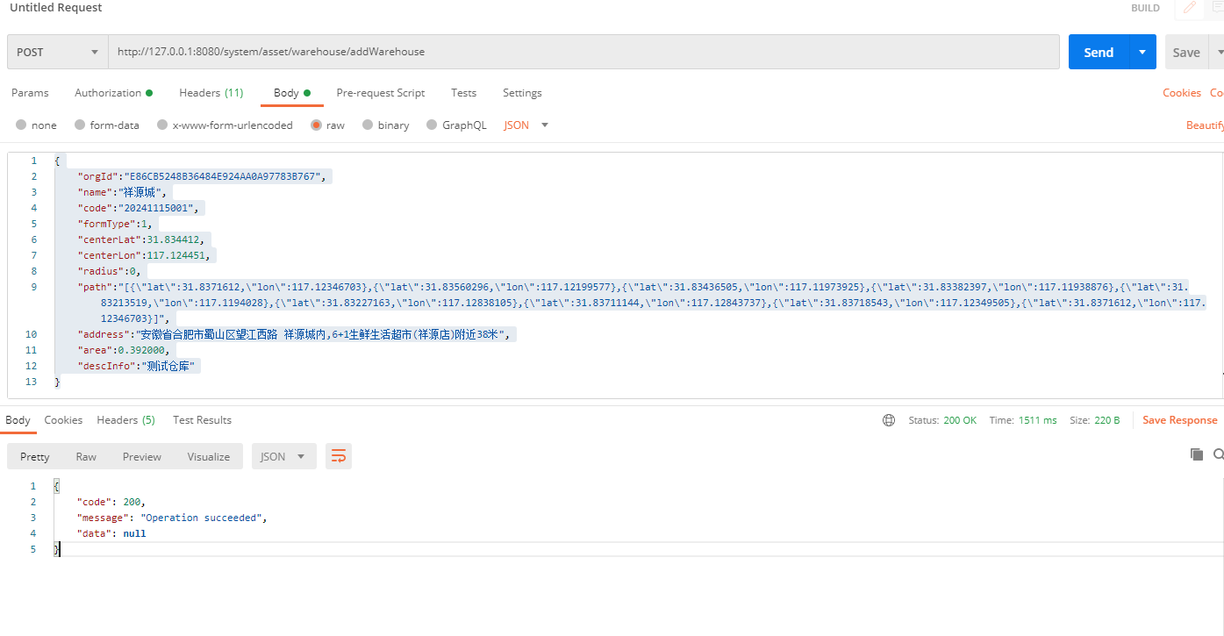The height and width of the screenshot is (636, 1224).
Task: Switch response view to Preview
Action: [141, 456]
